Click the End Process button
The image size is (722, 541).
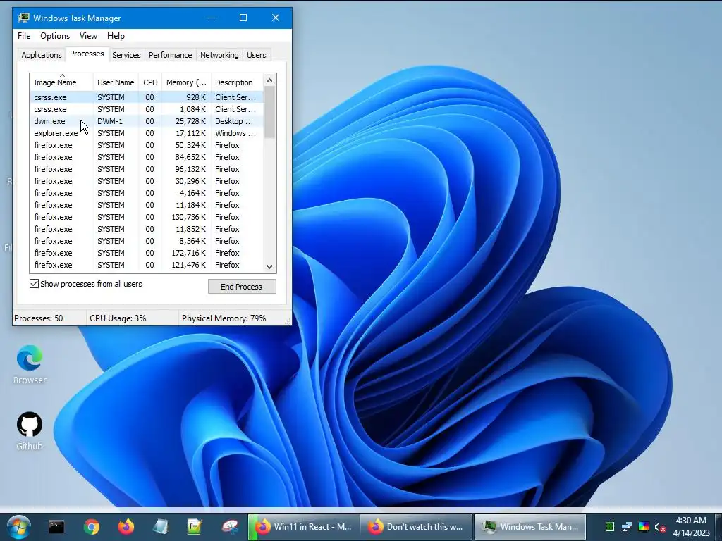pyautogui.click(x=242, y=287)
